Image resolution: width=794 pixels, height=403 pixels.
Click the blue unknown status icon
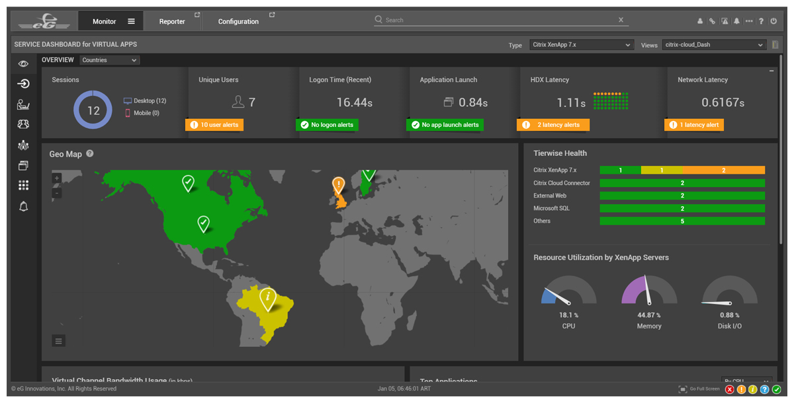765,389
